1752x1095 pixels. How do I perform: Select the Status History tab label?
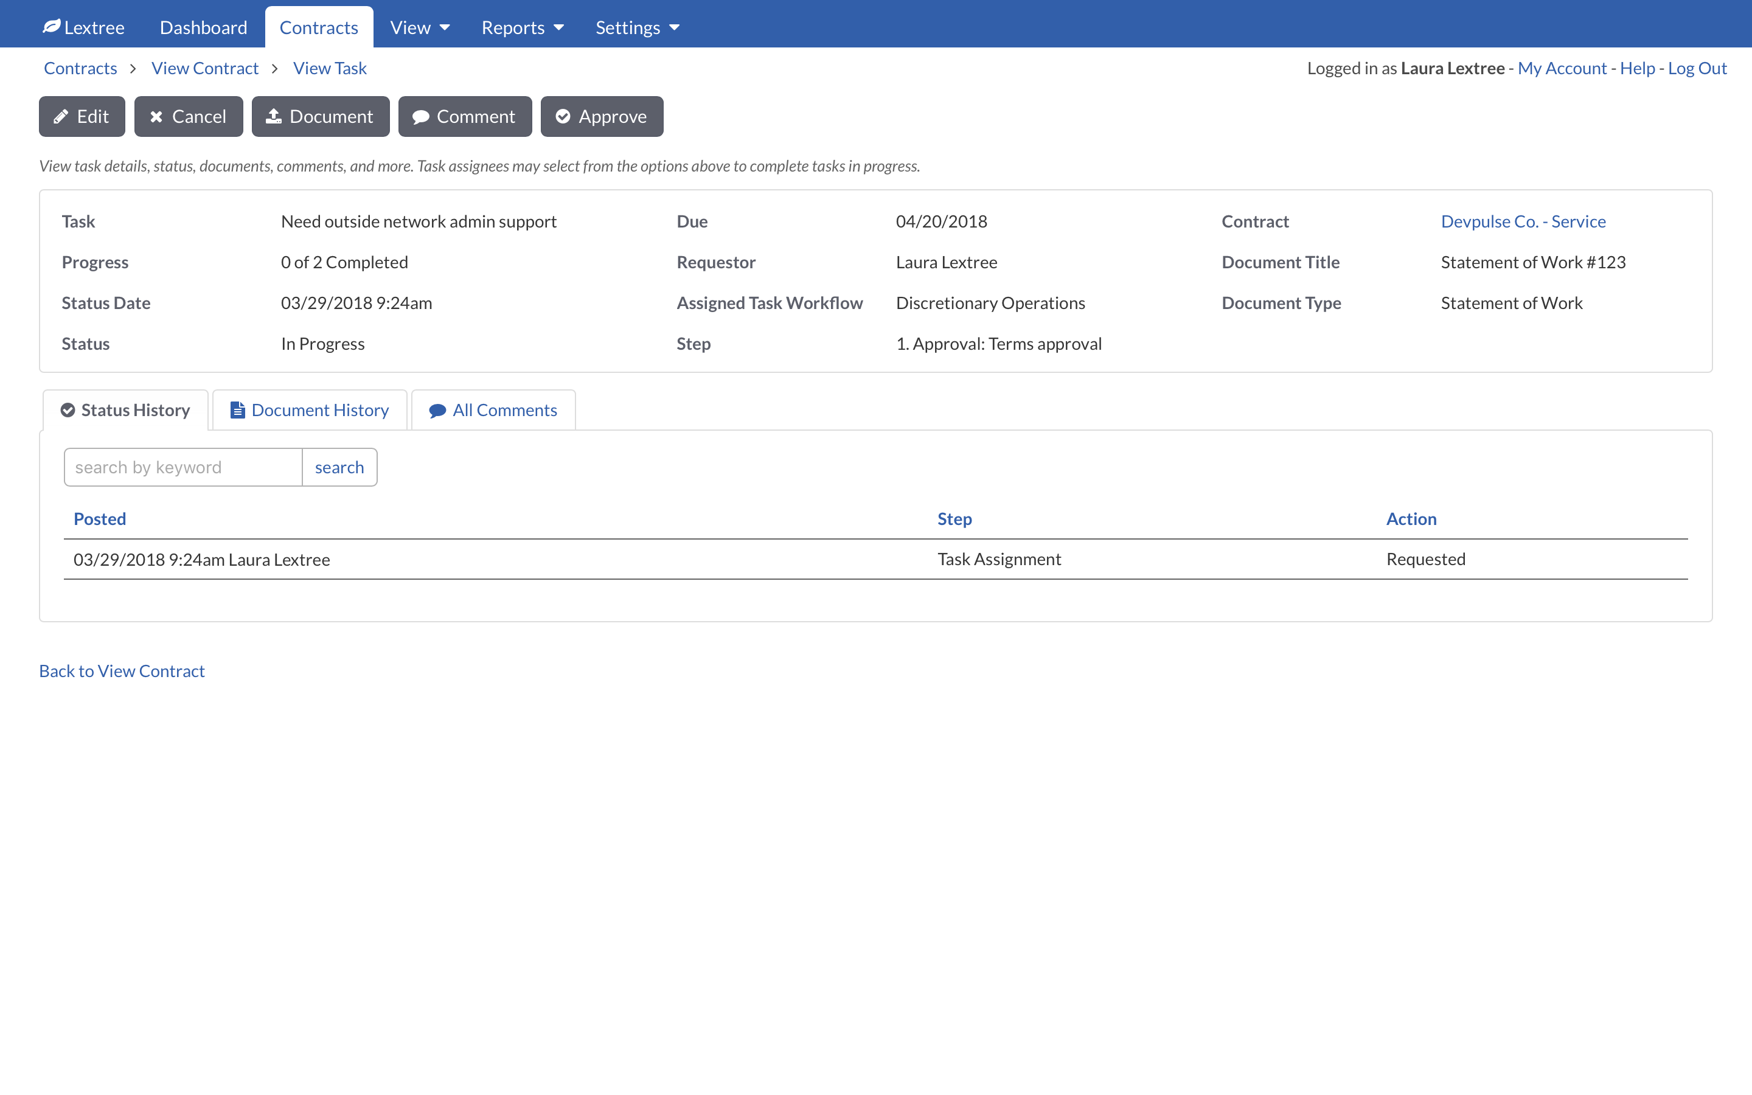(136, 410)
